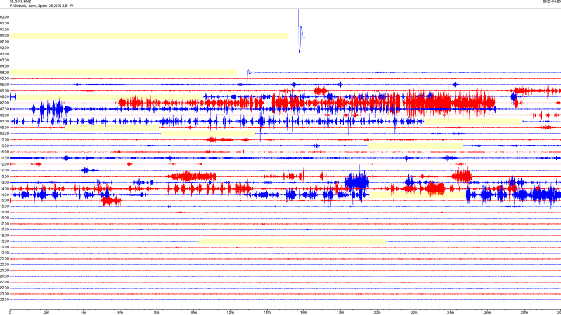561x315 pixels.
Task: Click the station code IG.GIRI..HNZ header
Action: coord(20,2)
